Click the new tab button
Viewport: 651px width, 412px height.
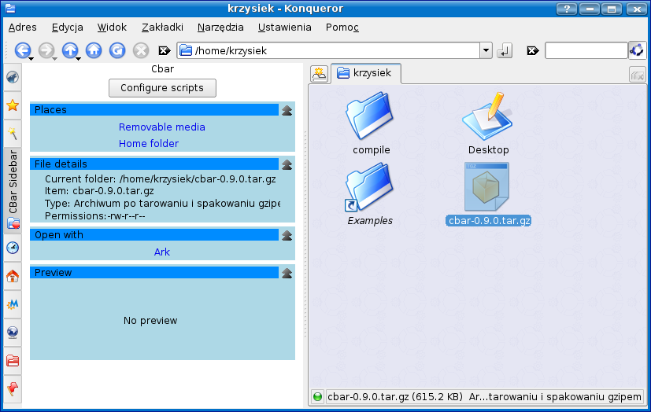[x=319, y=74]
